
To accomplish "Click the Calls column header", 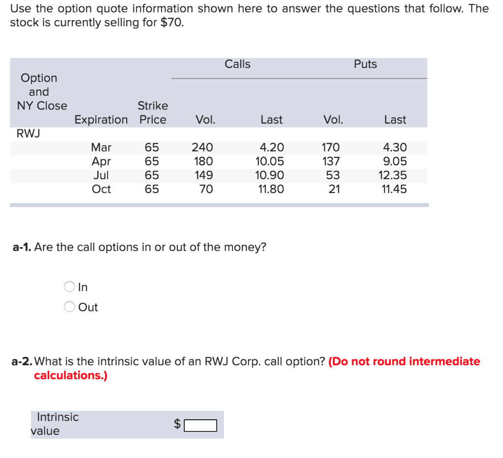I will click(238, 64).
